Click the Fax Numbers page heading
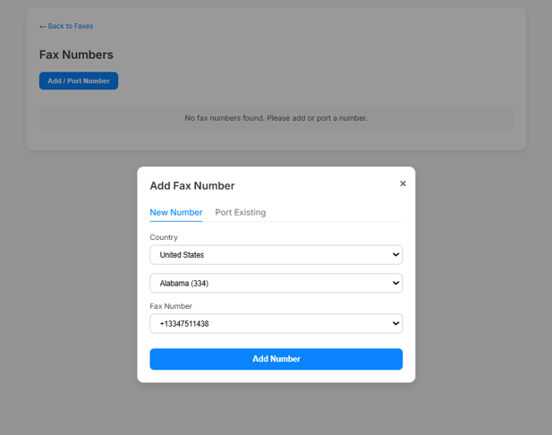 click(76, 55)
